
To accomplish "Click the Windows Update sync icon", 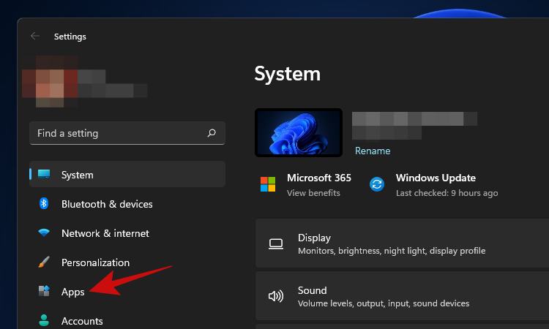I will click(x=377, y=184).
